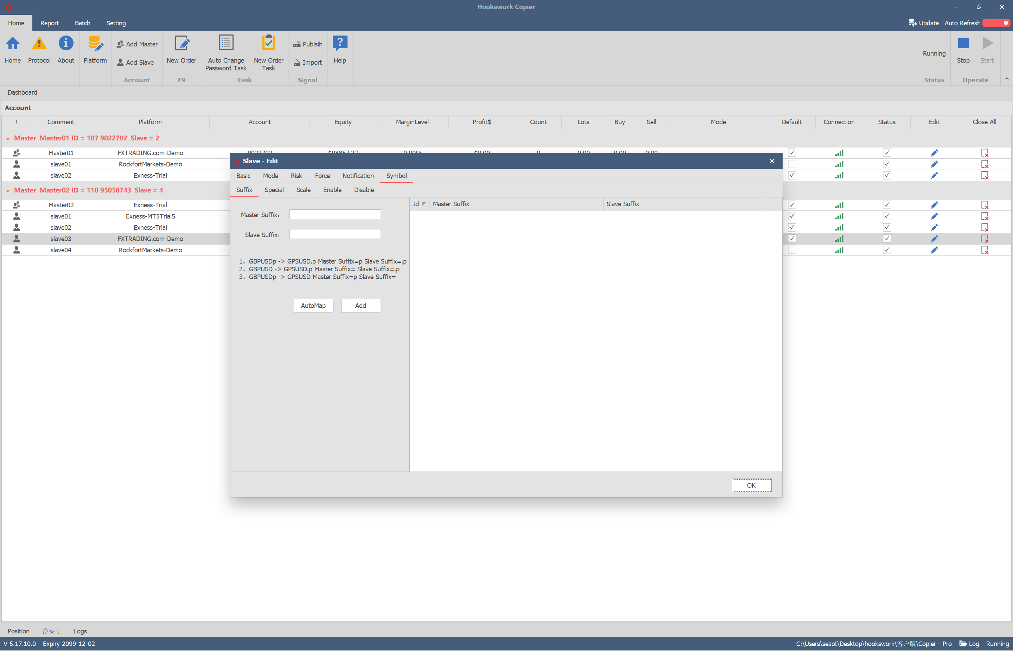Screen dimensions: 1013x651
Task: Check Default box for slave04 row
Action: tap(792, 250)
